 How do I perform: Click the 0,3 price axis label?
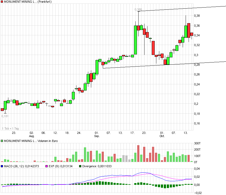(x=196, y=55)
